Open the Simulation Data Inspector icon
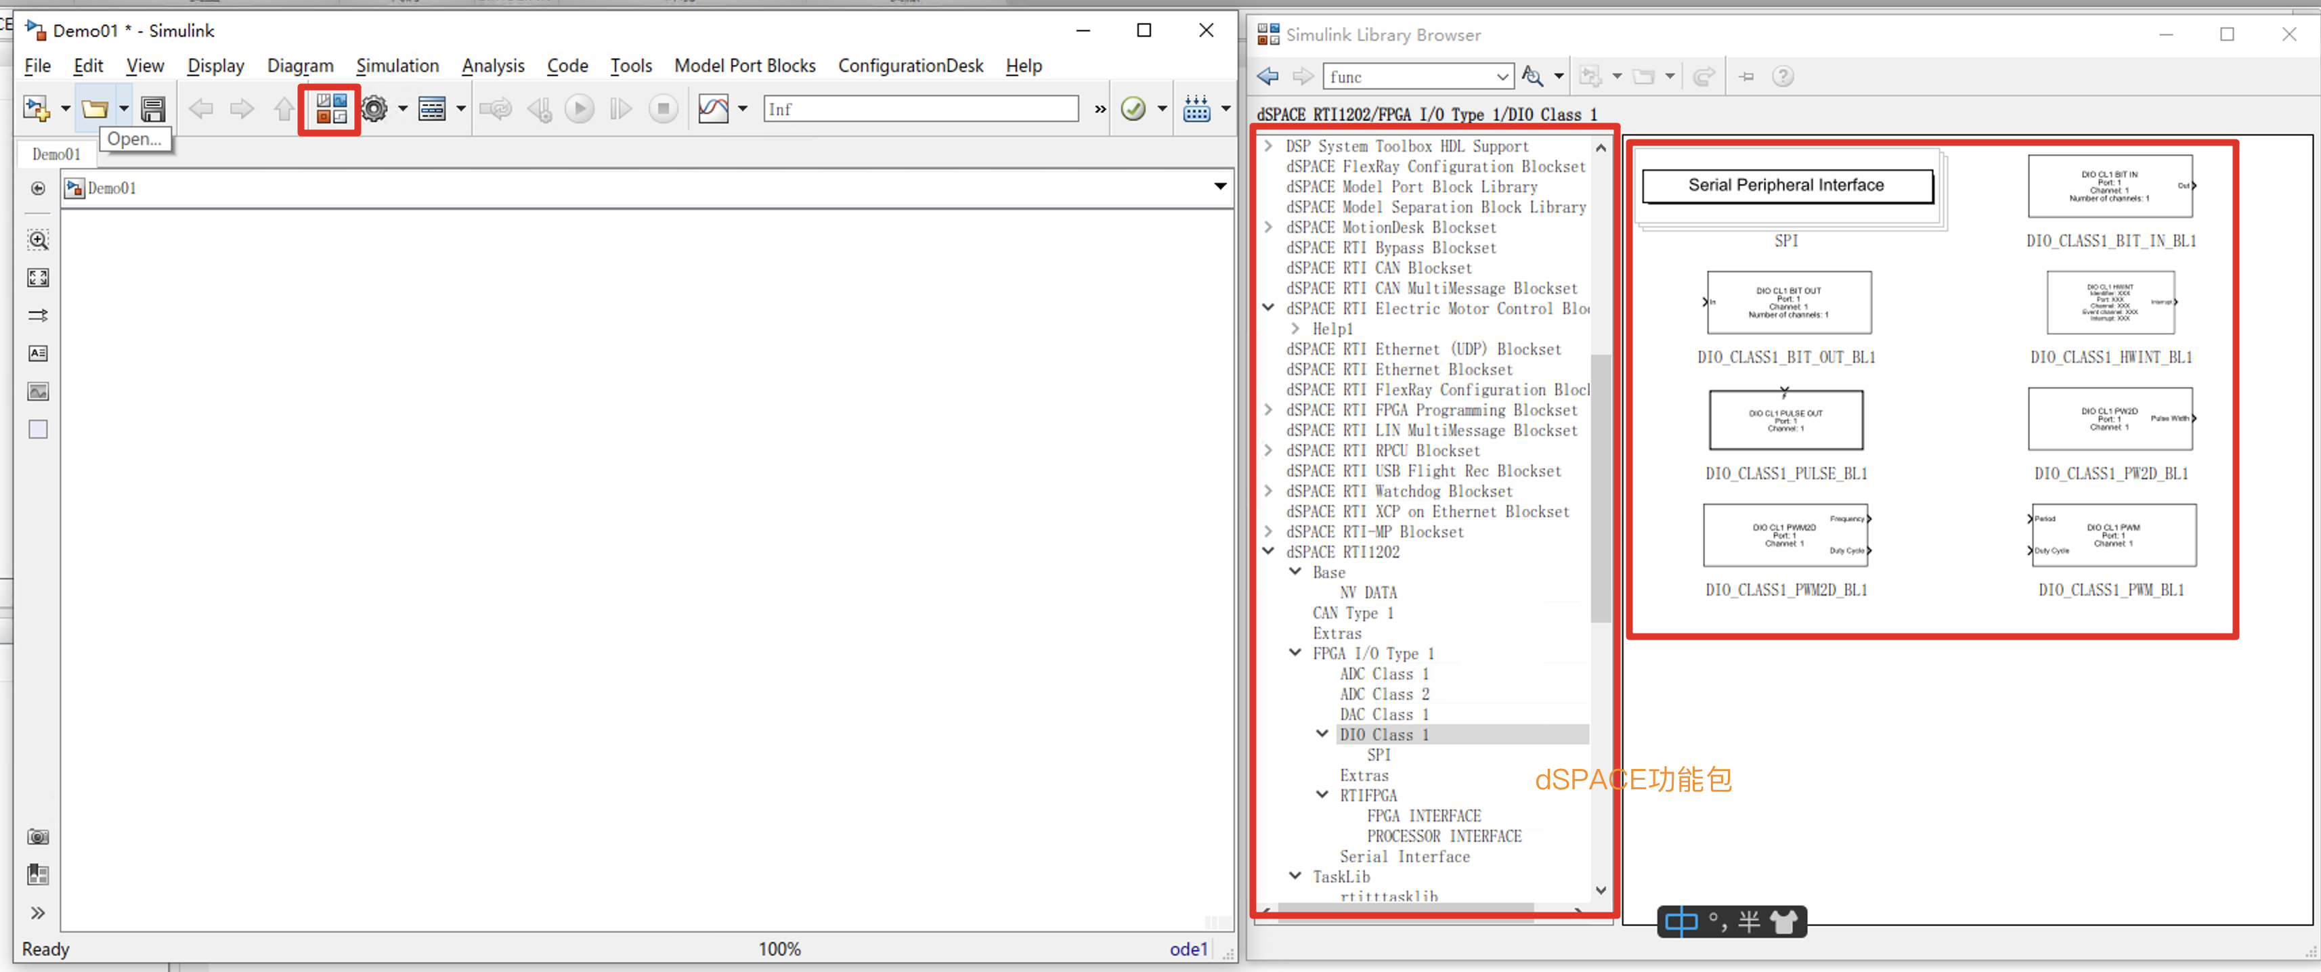The height and width of the screenshot is (972, 2321). pyautogui.click(x=714, y=109)
